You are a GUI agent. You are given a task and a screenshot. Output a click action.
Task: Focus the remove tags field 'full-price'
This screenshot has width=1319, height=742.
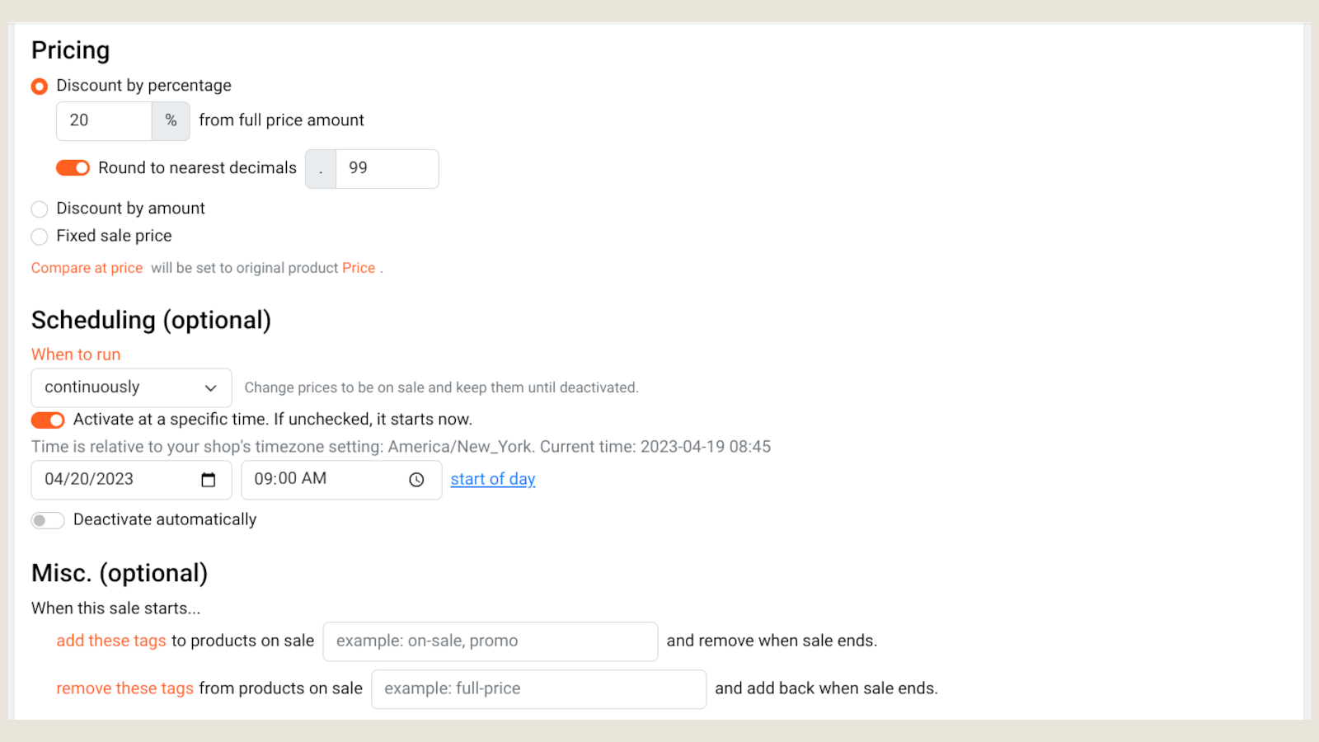538,689
